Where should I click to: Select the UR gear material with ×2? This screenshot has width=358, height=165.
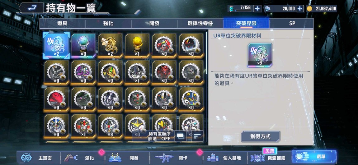click(x=56, y=45)
